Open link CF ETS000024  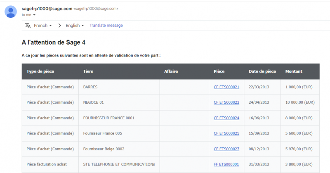pyautogui.click(x=226, y=118)
